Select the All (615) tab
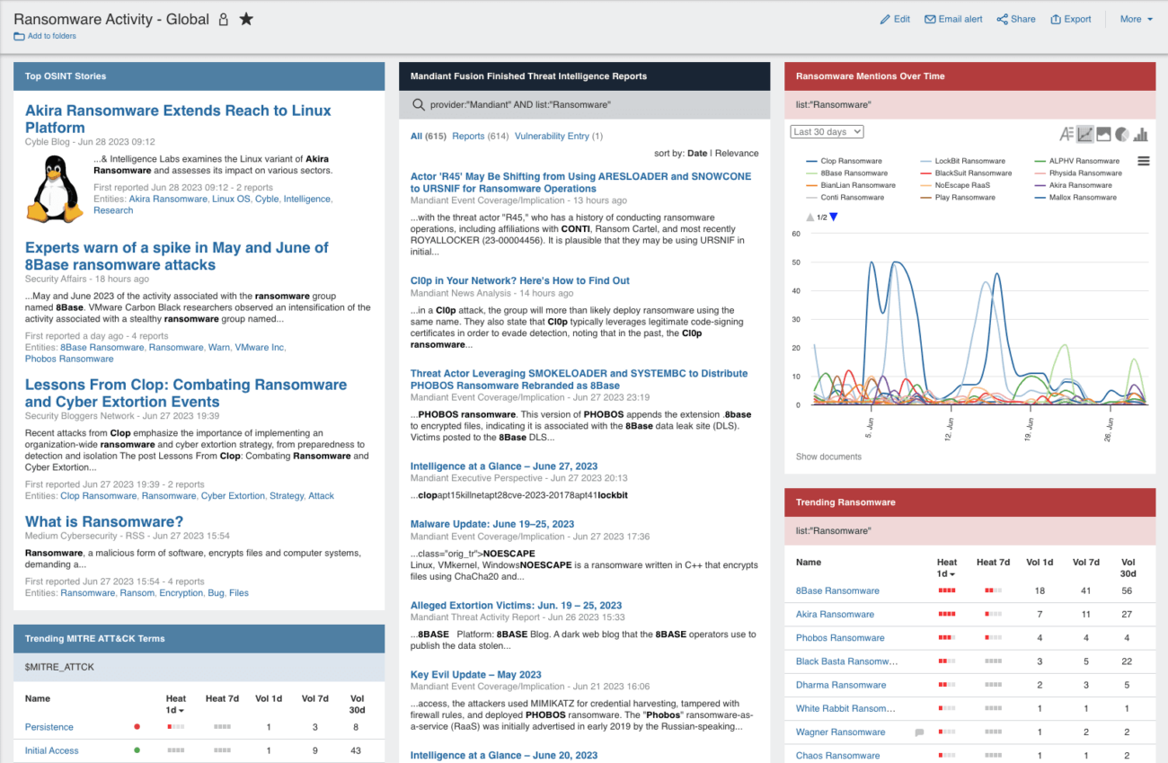This screenshot has height=763, width=1168. (x=429, y=136)
